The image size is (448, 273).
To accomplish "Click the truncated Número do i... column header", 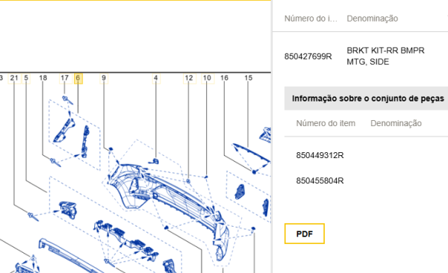I will (x=311, y=19).
